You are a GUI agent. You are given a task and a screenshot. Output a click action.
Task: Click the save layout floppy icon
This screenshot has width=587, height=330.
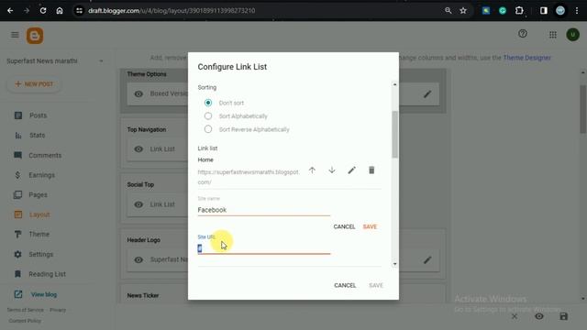[x=563, y=316]
